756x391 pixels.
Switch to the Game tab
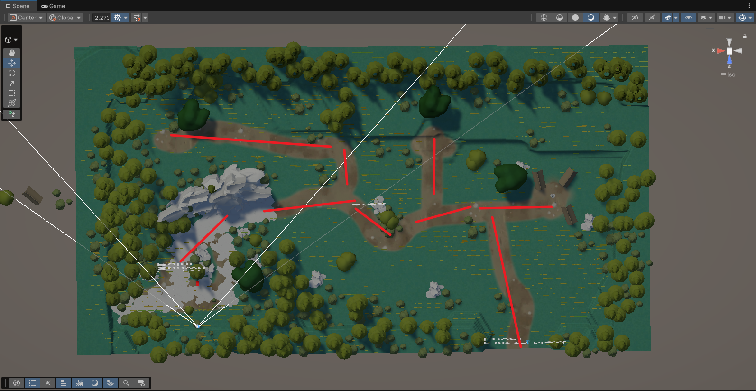click(53, 6)
